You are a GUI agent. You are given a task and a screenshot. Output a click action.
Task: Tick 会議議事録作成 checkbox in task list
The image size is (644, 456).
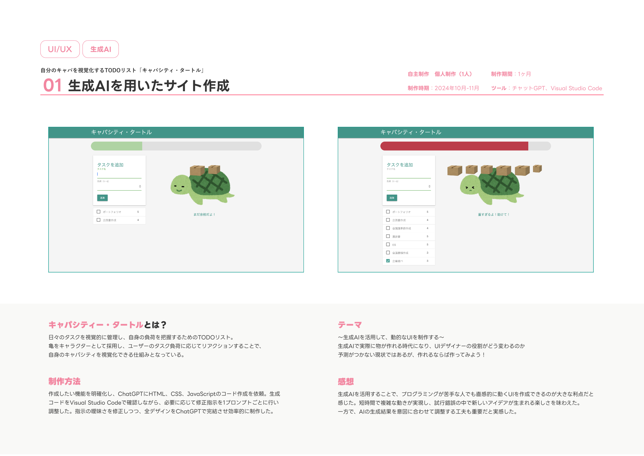pos(388,228)
